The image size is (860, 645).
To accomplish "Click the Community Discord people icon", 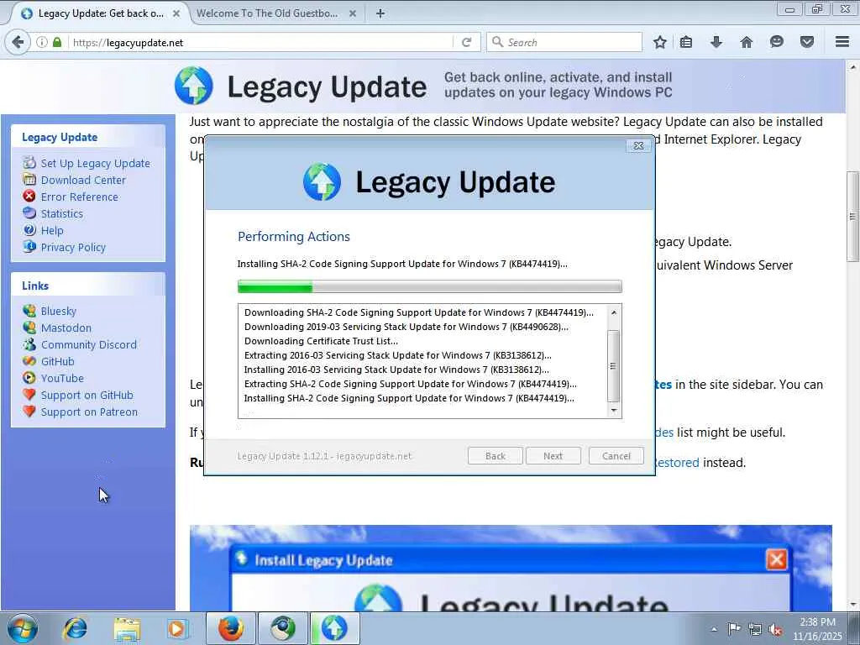I will (x=29, y=344).
